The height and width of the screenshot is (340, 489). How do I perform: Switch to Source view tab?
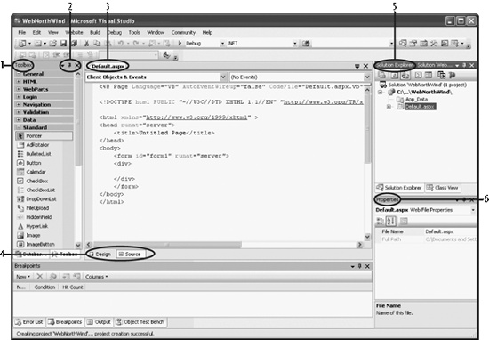point(130,255)
